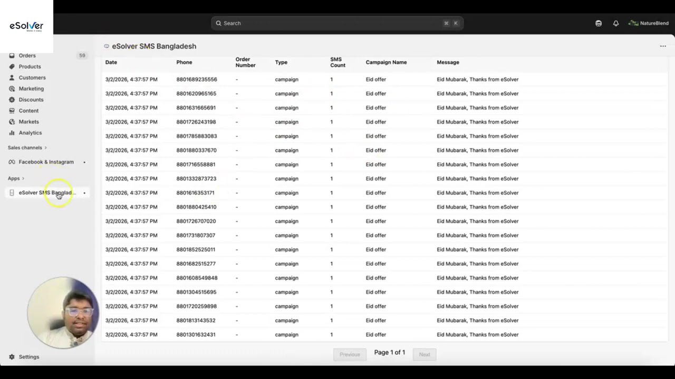675x379 pixels.
Task: Click the Analytics bar chart icon
Action: pyautogui.click(x=12, y=133)
